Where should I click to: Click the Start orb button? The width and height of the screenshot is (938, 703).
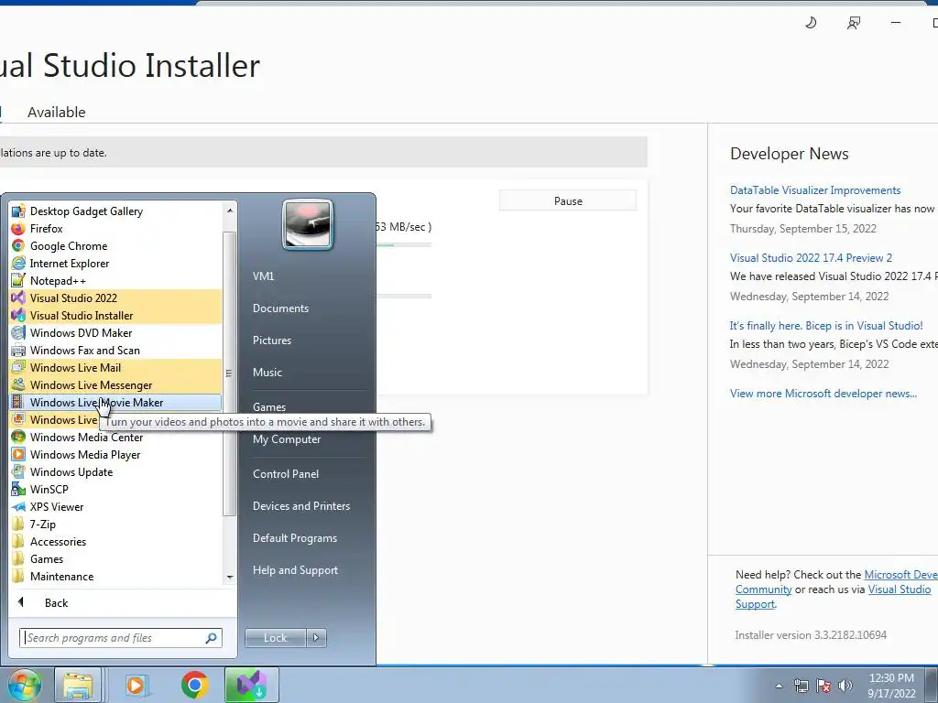23,685
